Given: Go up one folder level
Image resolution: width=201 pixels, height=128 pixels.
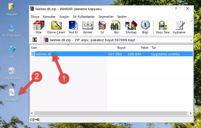Looking at the screenshot, I should [x=35, y=40].
